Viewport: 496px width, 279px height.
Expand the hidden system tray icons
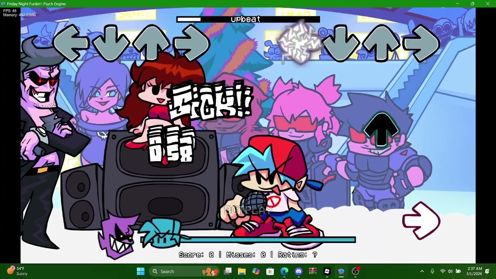tap(422, 271)
